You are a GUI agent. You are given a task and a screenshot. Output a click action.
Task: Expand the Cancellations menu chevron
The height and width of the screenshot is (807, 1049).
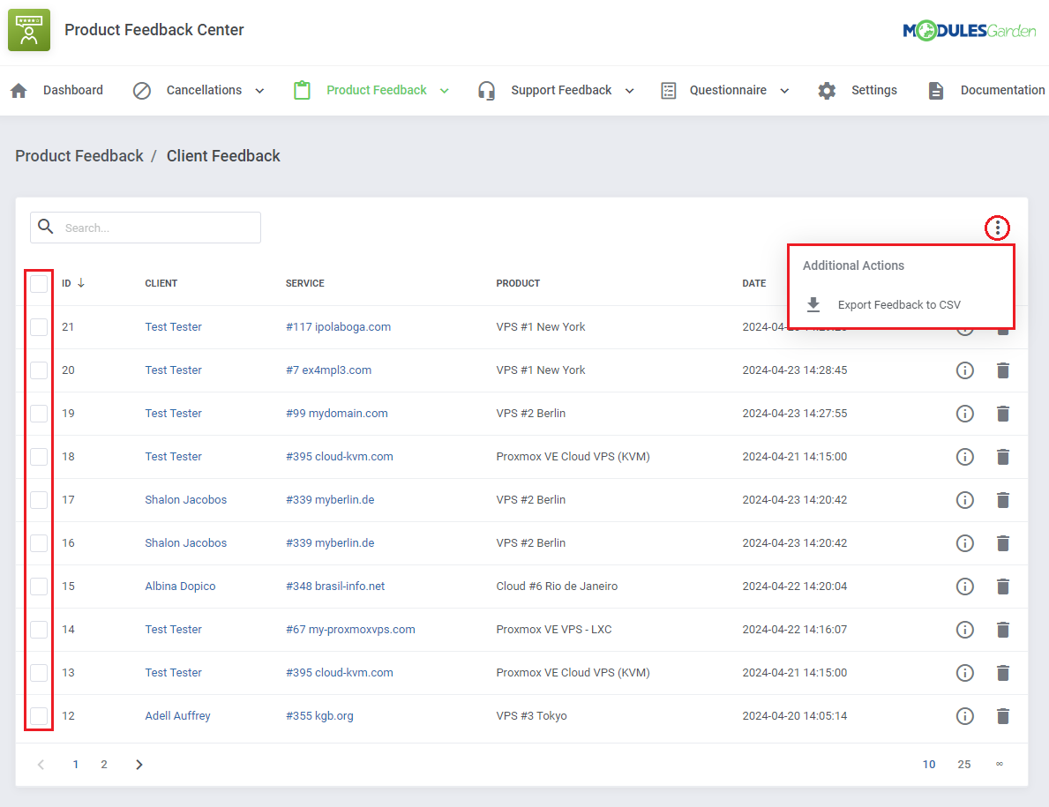(x=259, y=91)
